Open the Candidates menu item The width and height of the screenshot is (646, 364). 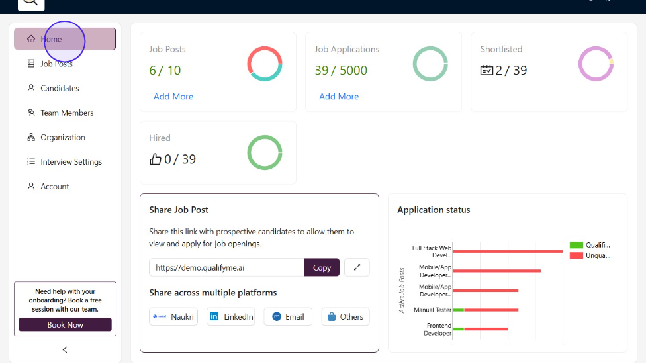[x=60, y=88]
